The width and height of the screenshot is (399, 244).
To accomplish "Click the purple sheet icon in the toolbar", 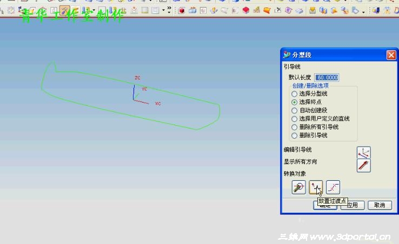I will [x=288, y=10].
